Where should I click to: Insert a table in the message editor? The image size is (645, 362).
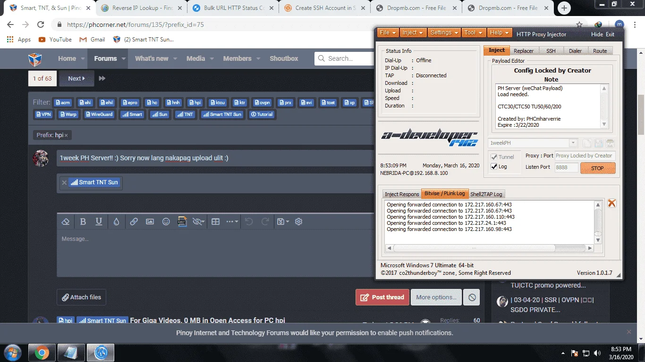[215, 222]
